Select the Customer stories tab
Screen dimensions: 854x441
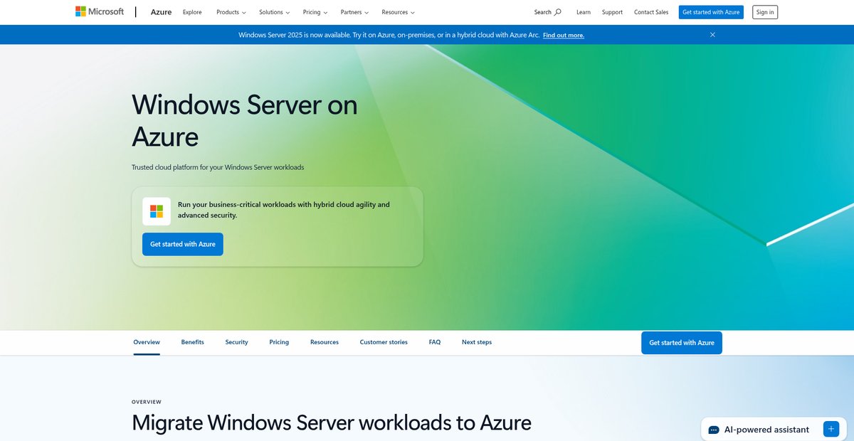coord(384,342)
